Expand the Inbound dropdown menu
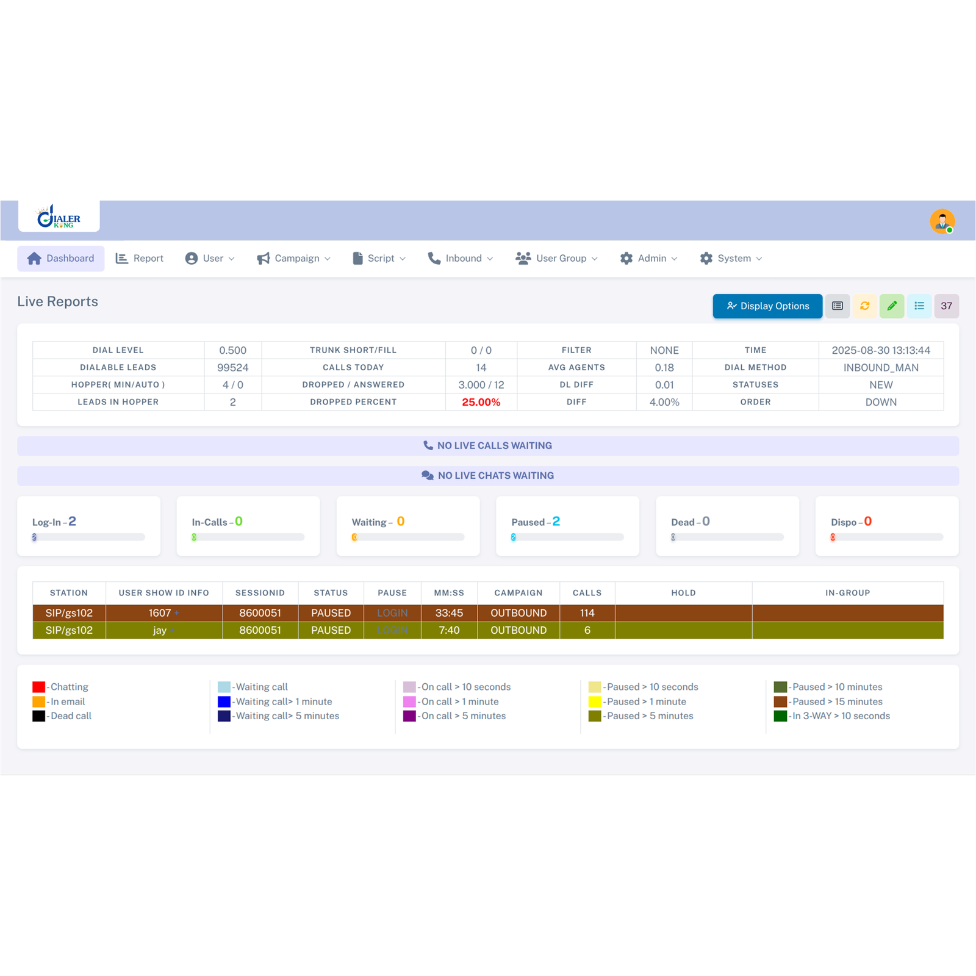Screen dimensions: 976x976 click(461, 259)
